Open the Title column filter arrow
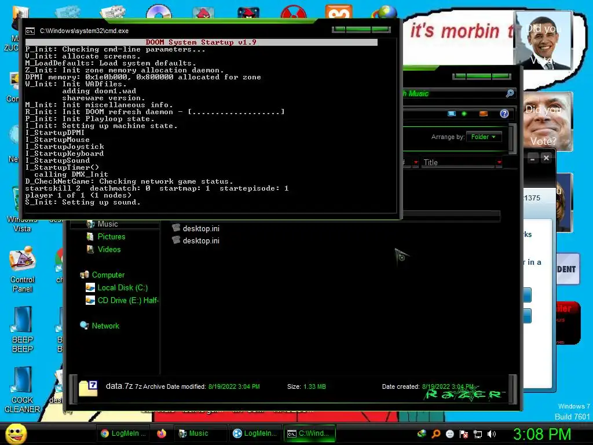The width and height of the screenshot is (593, 445). click(x=499, y=162)
